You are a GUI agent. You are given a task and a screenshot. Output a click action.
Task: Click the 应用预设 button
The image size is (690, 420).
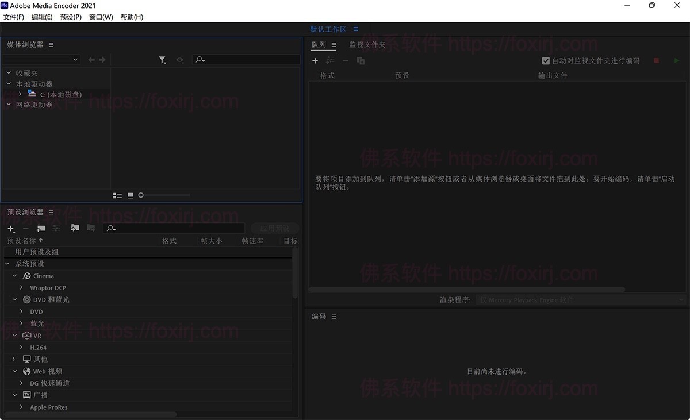pyautogui.click(x=275, y=228)
